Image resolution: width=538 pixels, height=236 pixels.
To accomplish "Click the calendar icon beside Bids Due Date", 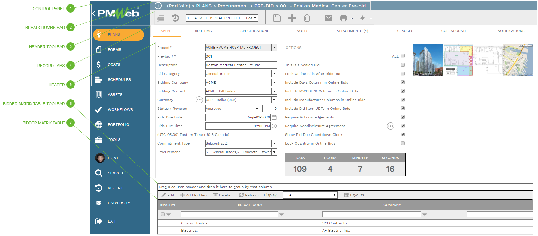I will pyautogui.click(x=274, y=117).
